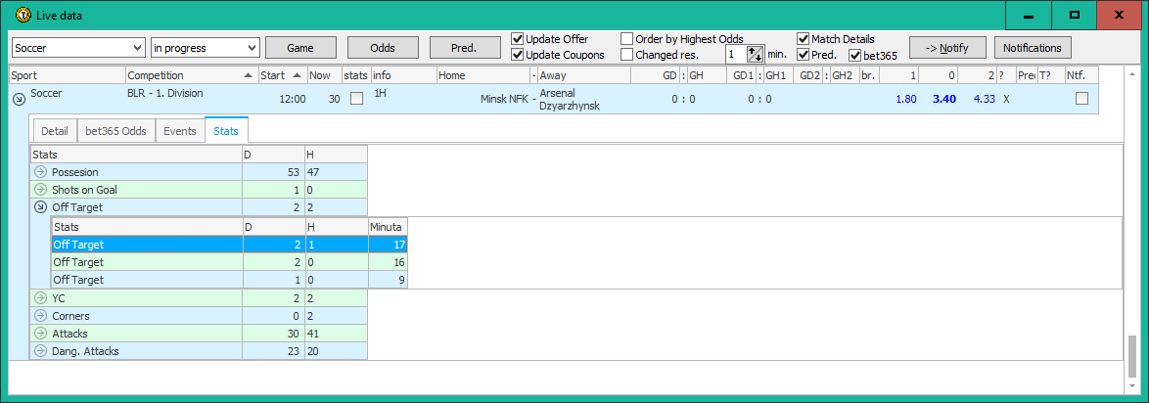Uncheck the bet365 checkbox
The width and height of the screenshot is (1149, 403).
click(x=854, y=56)
